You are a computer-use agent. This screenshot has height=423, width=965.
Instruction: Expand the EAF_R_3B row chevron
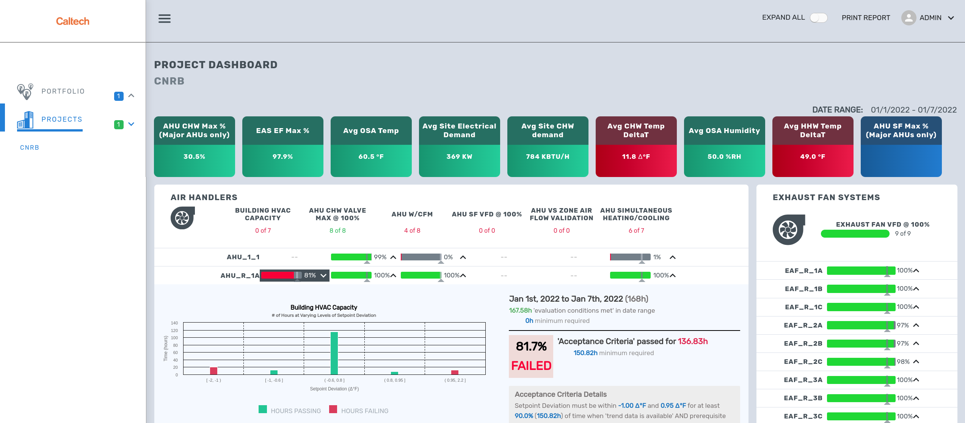coord(916,398)
